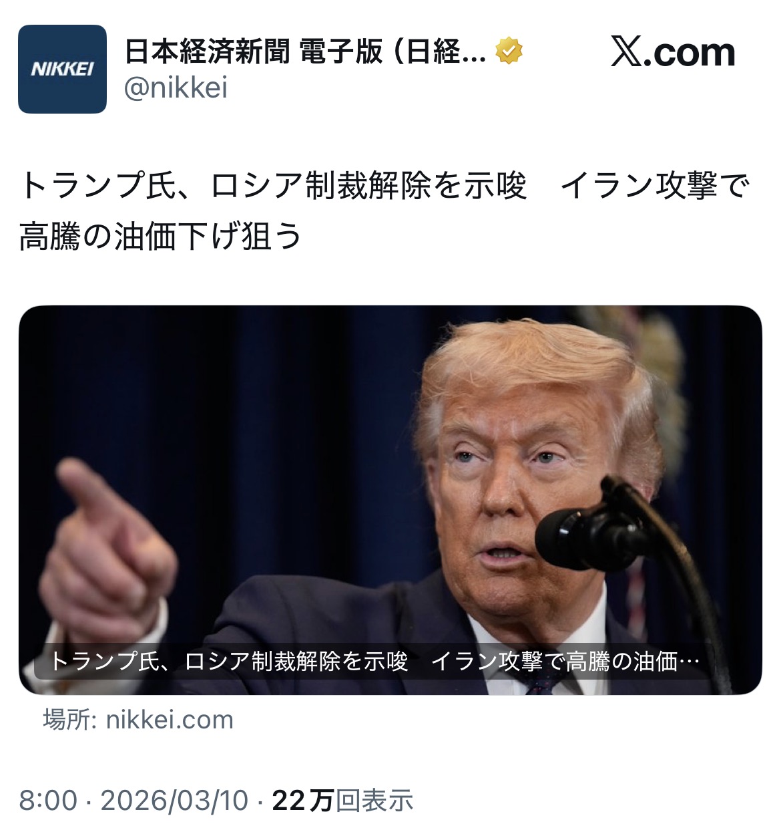Image resolution: width=781 pixels, height=834 pixels.
Task: Open the 22万回表示 view count
Action: point(343,800)
